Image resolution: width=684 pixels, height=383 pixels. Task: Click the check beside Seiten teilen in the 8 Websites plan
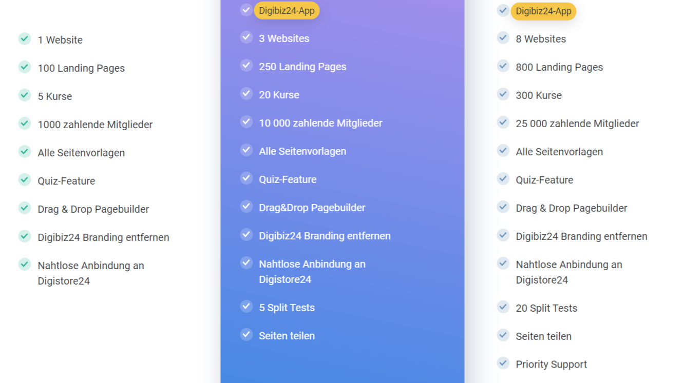tap(503, 335)
